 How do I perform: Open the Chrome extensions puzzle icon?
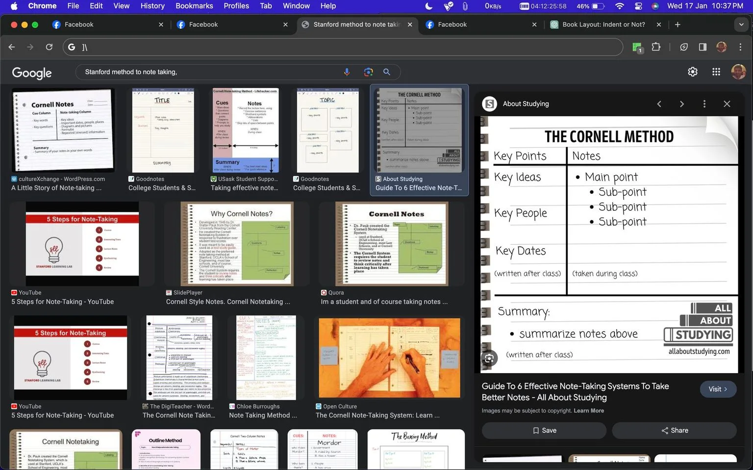656,47
